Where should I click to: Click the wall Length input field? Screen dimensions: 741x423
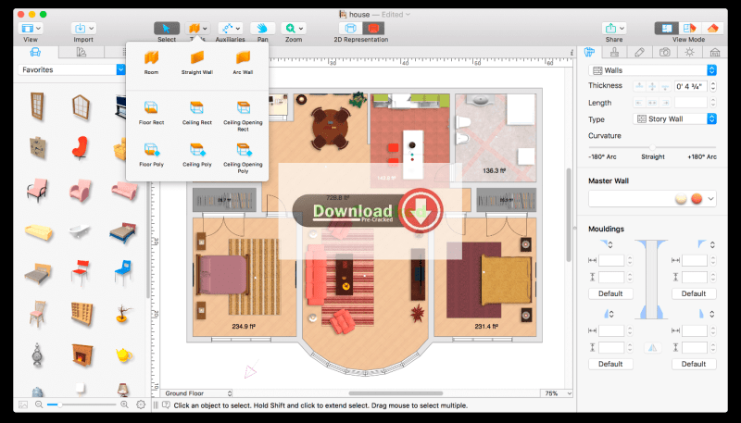coord(691,103)
